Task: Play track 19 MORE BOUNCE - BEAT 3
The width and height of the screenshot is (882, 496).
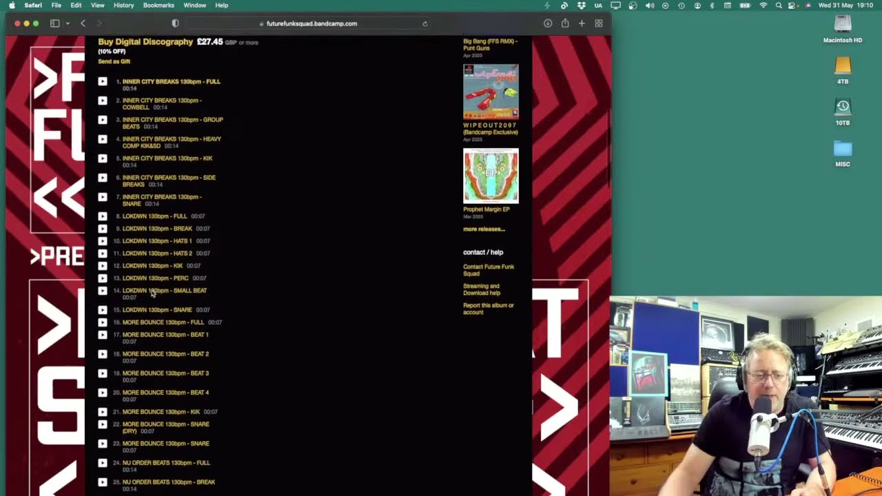Action: pyautogui.click(x=103, y=373)
